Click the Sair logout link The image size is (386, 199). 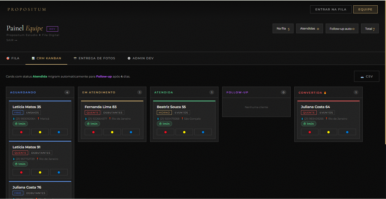pyautogui.click(x=12, y=40)
